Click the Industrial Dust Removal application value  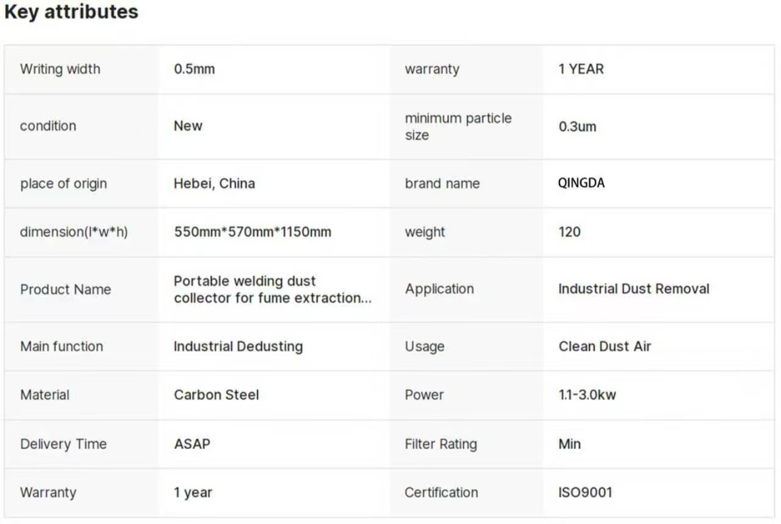pyautogui.click(x=633, y=289)
